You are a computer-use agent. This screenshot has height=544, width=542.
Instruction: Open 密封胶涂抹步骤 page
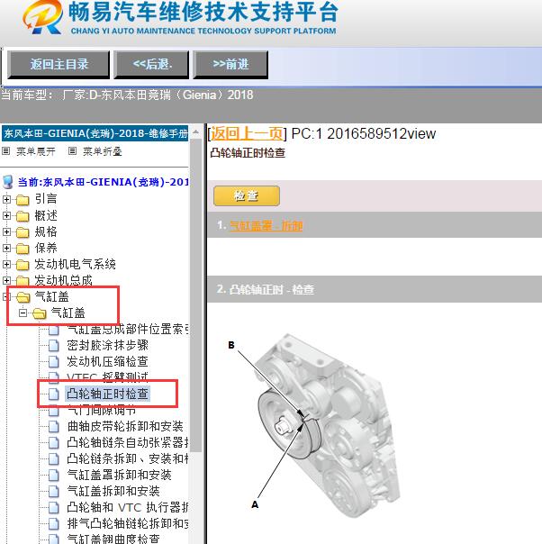pos(107,345)
